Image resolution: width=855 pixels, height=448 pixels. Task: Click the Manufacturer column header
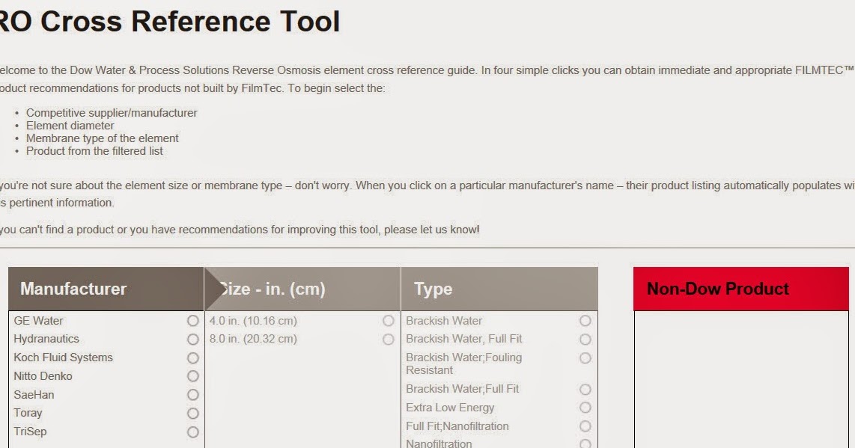(x=75, y=289)
